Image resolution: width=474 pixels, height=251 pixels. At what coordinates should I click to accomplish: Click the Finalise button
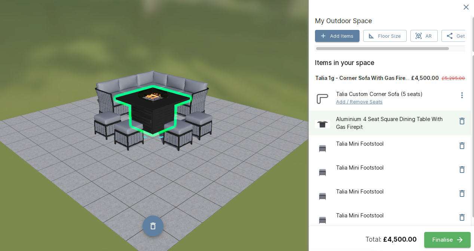(447, 240)
